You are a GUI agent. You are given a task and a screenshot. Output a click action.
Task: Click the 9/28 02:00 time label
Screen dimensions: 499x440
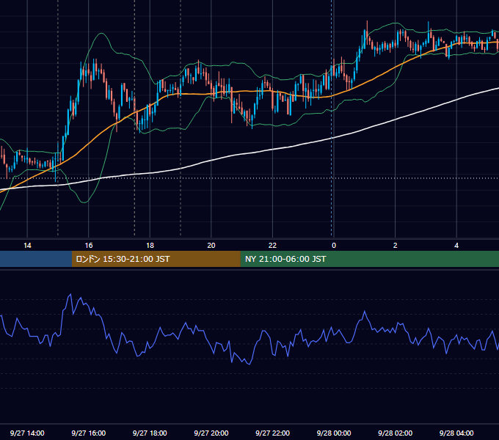395,433
